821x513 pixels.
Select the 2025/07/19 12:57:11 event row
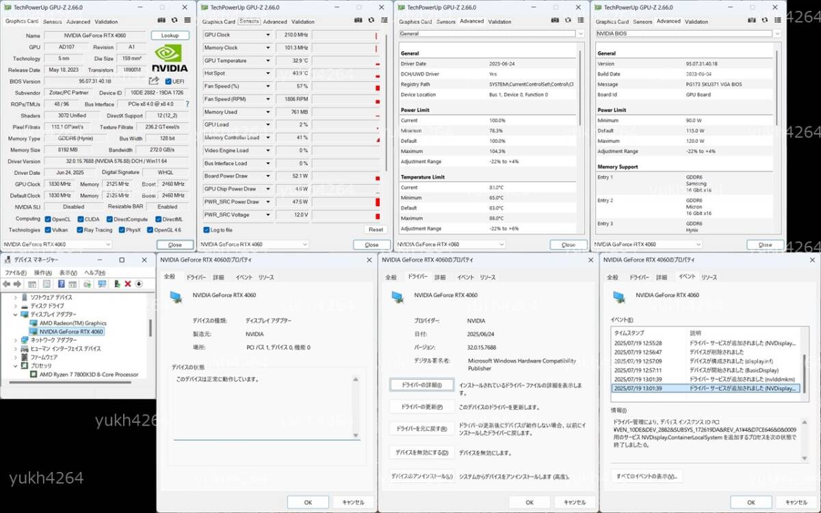tap(705, 370)
